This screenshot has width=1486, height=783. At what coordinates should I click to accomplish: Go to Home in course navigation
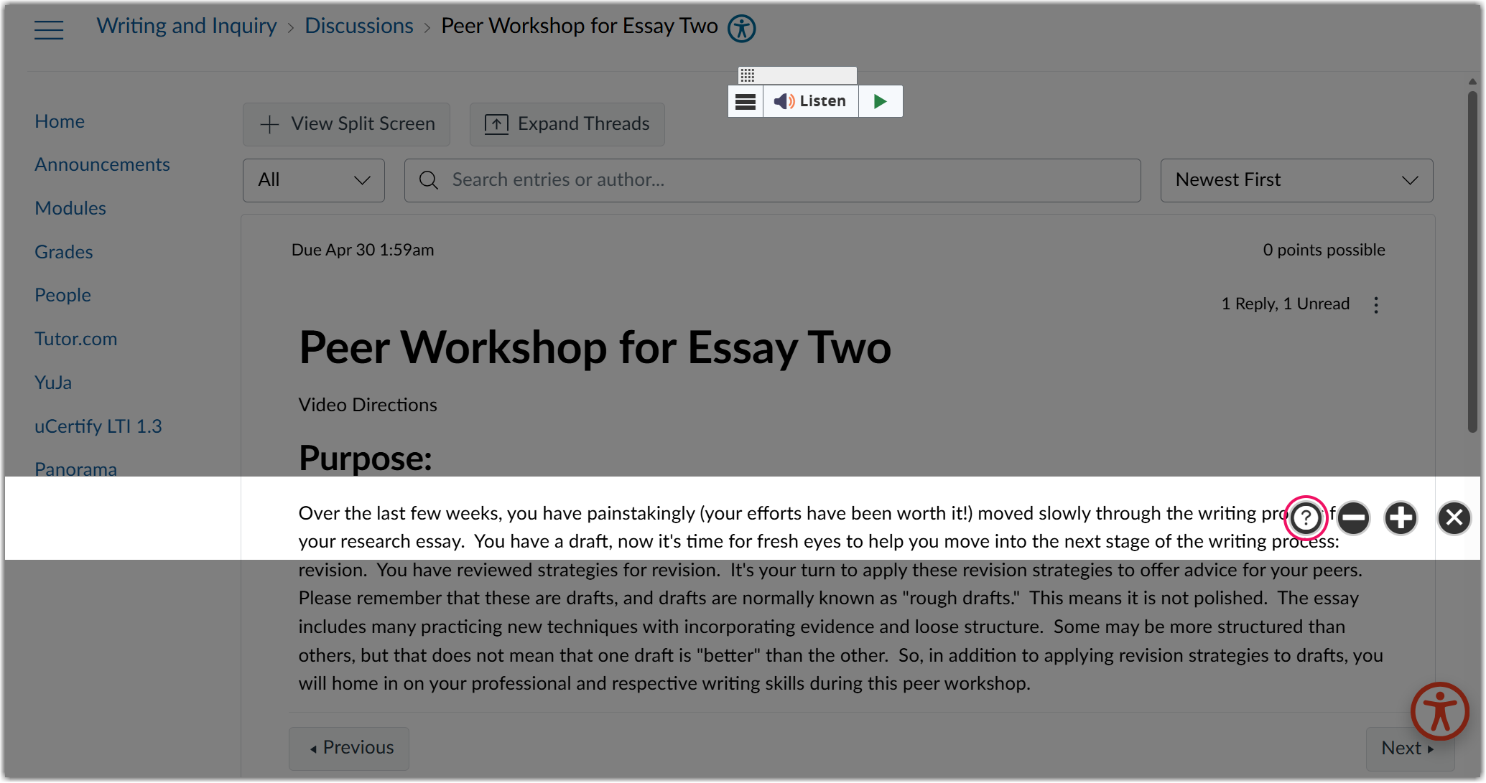(60, 121)
